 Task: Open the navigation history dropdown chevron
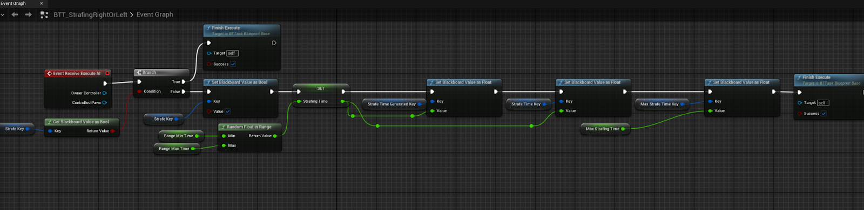tap(3, 15)
